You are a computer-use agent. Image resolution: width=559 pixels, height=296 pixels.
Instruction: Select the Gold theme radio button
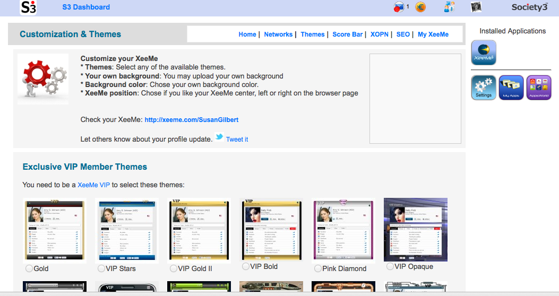(29, 268)
